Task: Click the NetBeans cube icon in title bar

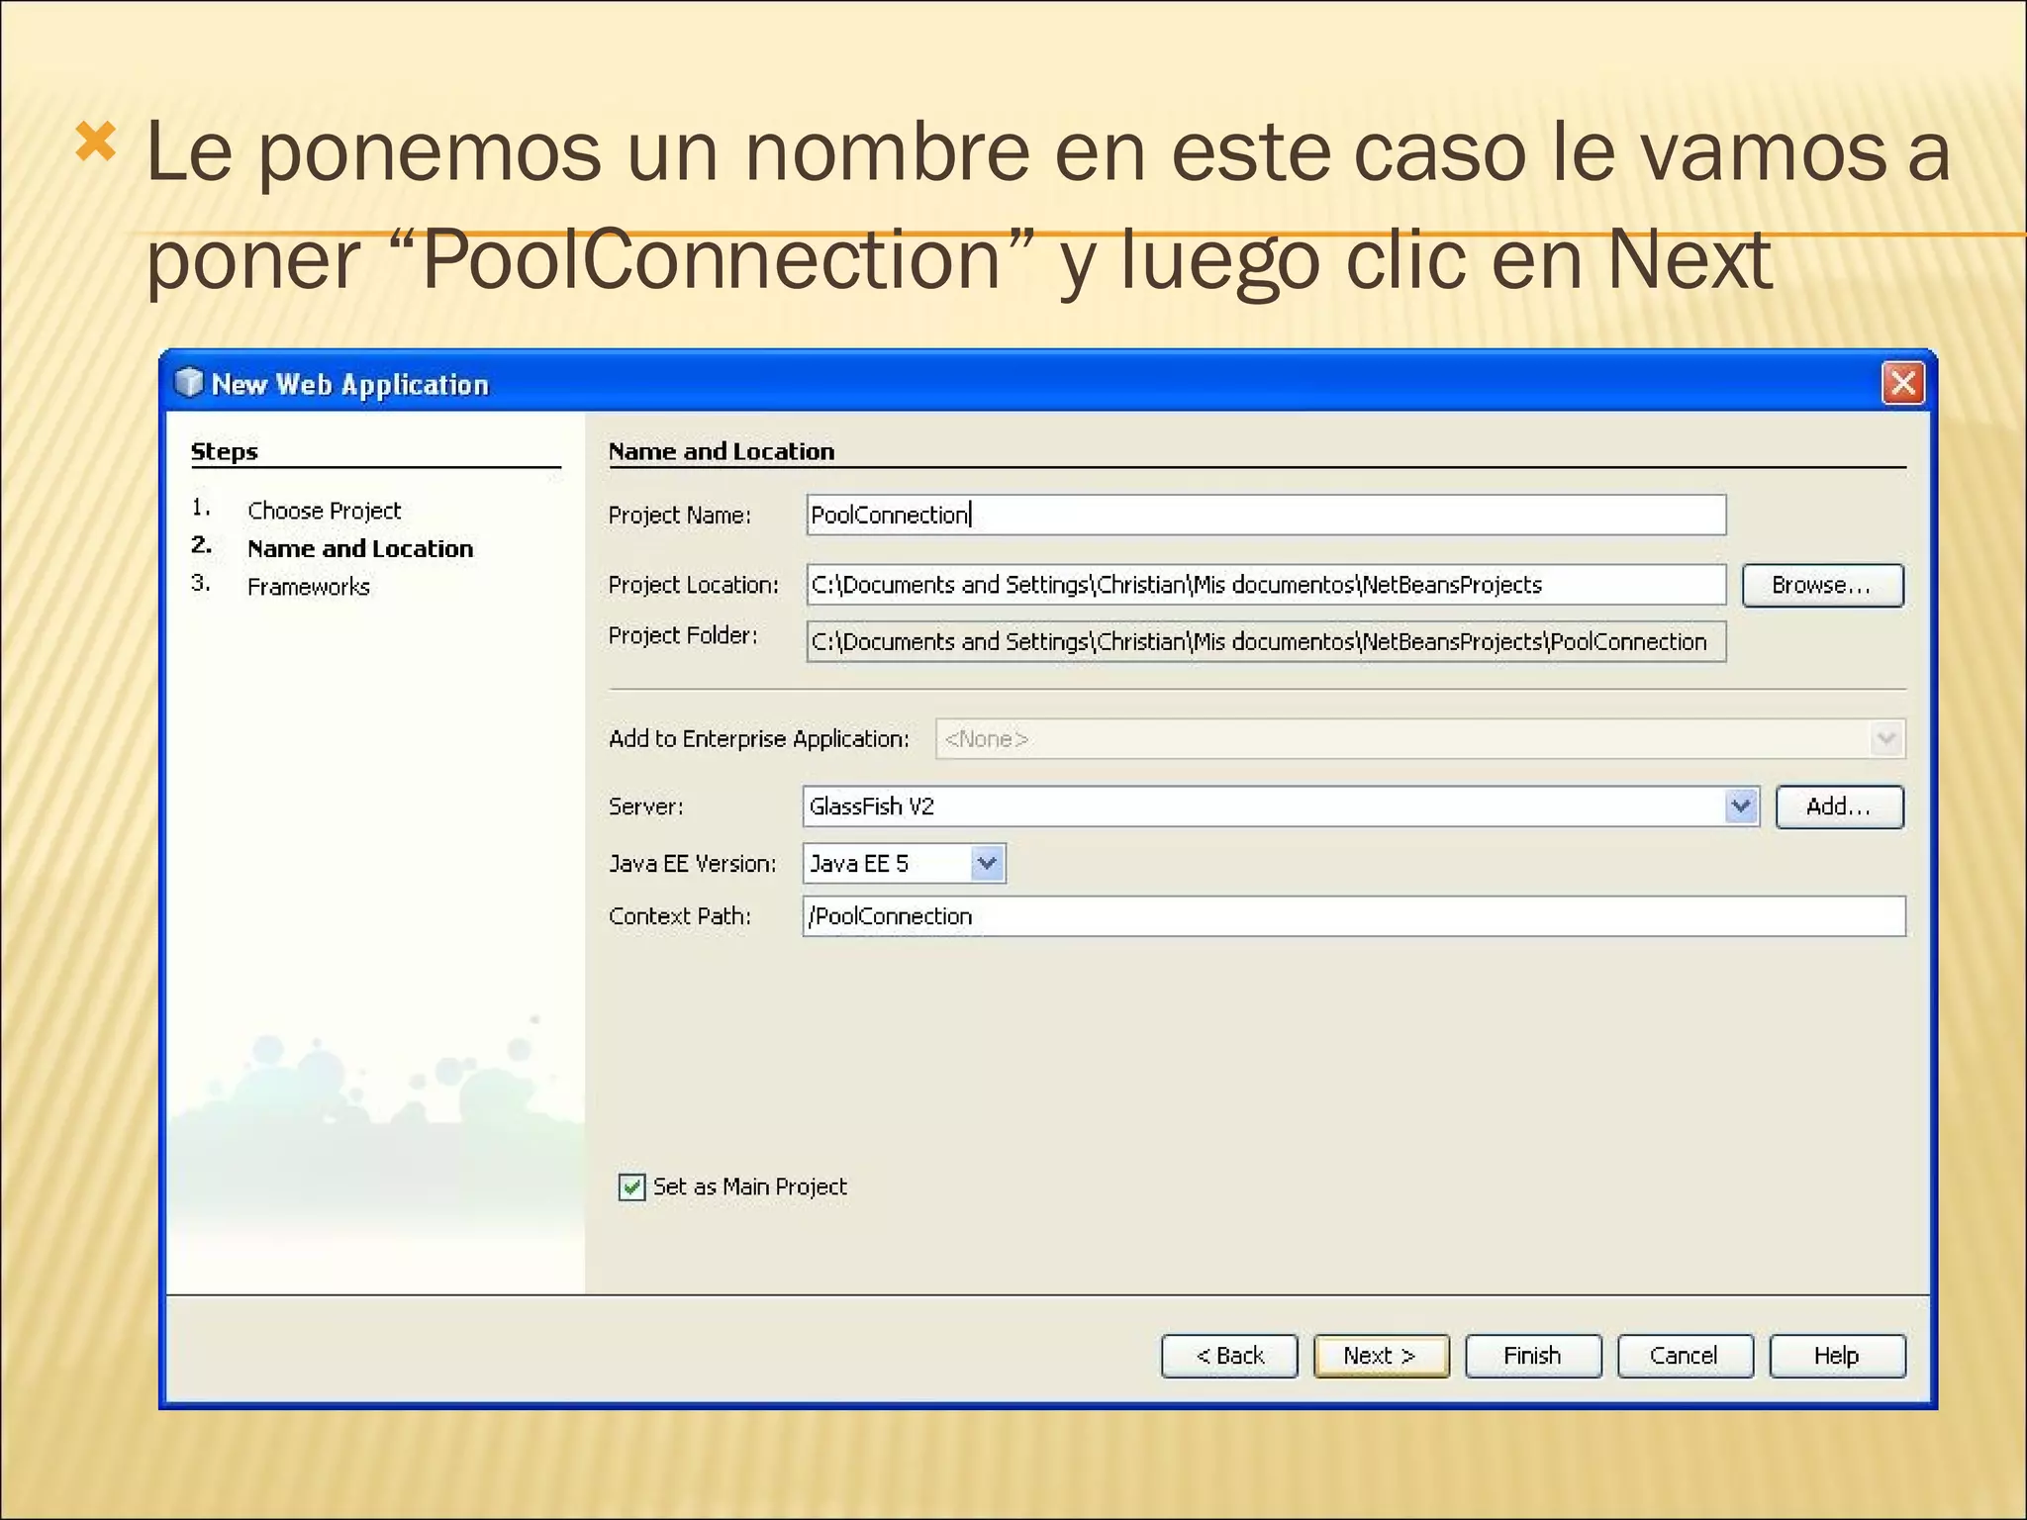Action: 188,383
